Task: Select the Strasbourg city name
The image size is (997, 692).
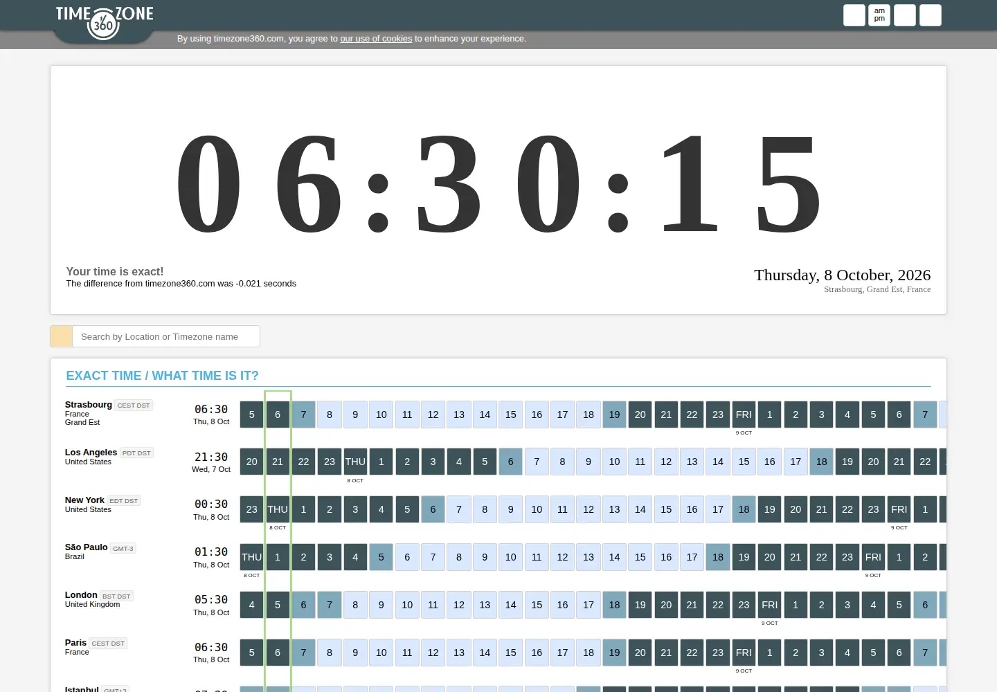Action: (89, 404)
